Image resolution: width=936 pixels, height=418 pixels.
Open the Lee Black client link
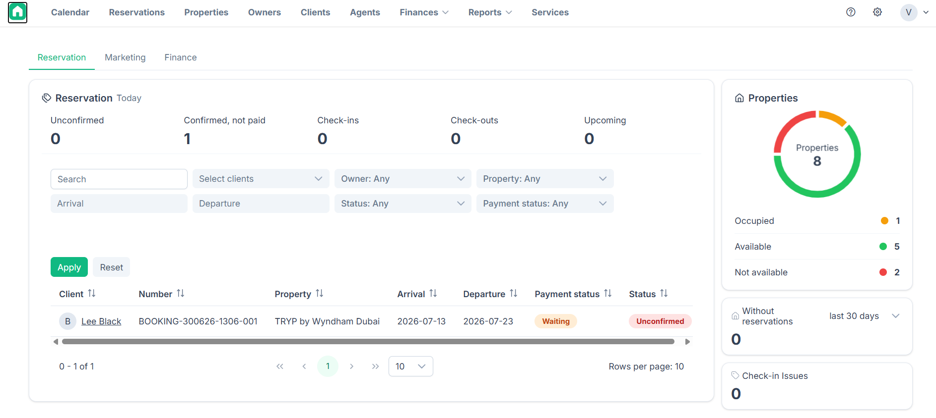(101, 321)
